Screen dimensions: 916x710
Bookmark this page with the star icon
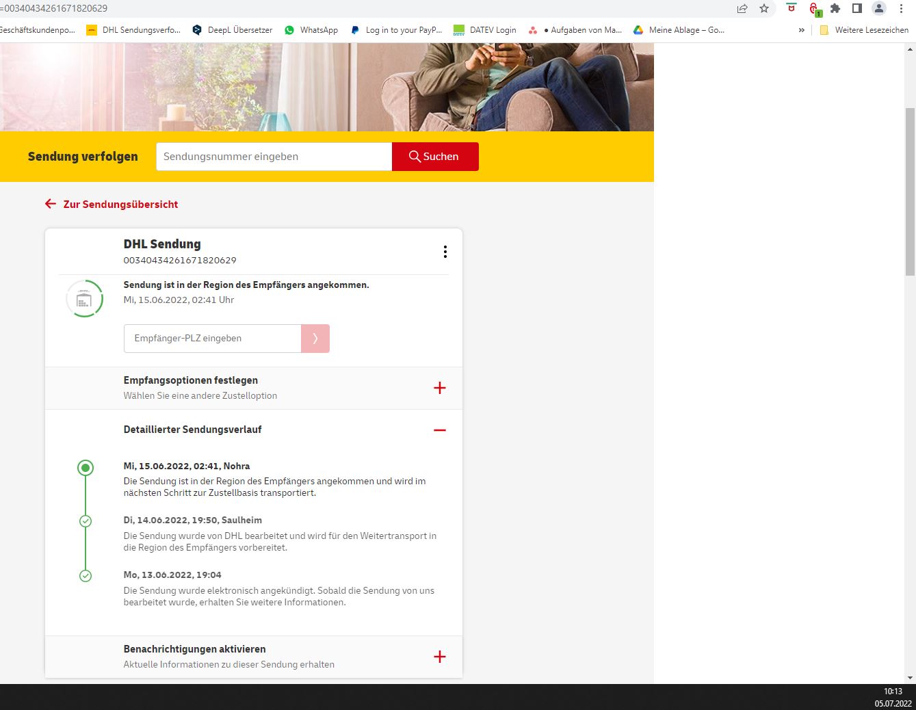[x=764, y=9]
